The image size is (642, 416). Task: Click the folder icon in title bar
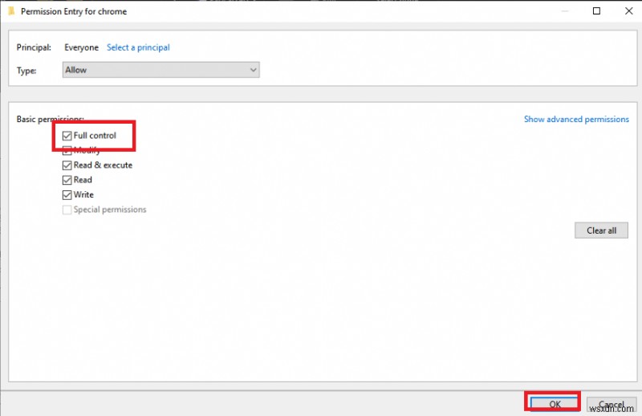tap(11, 11)
